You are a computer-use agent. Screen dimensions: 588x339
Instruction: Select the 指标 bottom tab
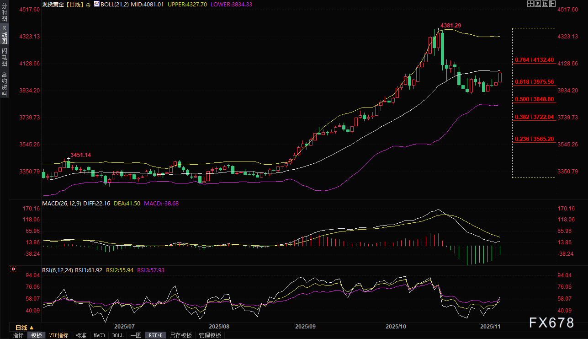[x=18, y=335]
